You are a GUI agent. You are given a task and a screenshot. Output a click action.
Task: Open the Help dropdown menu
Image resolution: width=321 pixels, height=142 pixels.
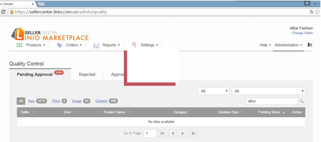coord(265,45)
